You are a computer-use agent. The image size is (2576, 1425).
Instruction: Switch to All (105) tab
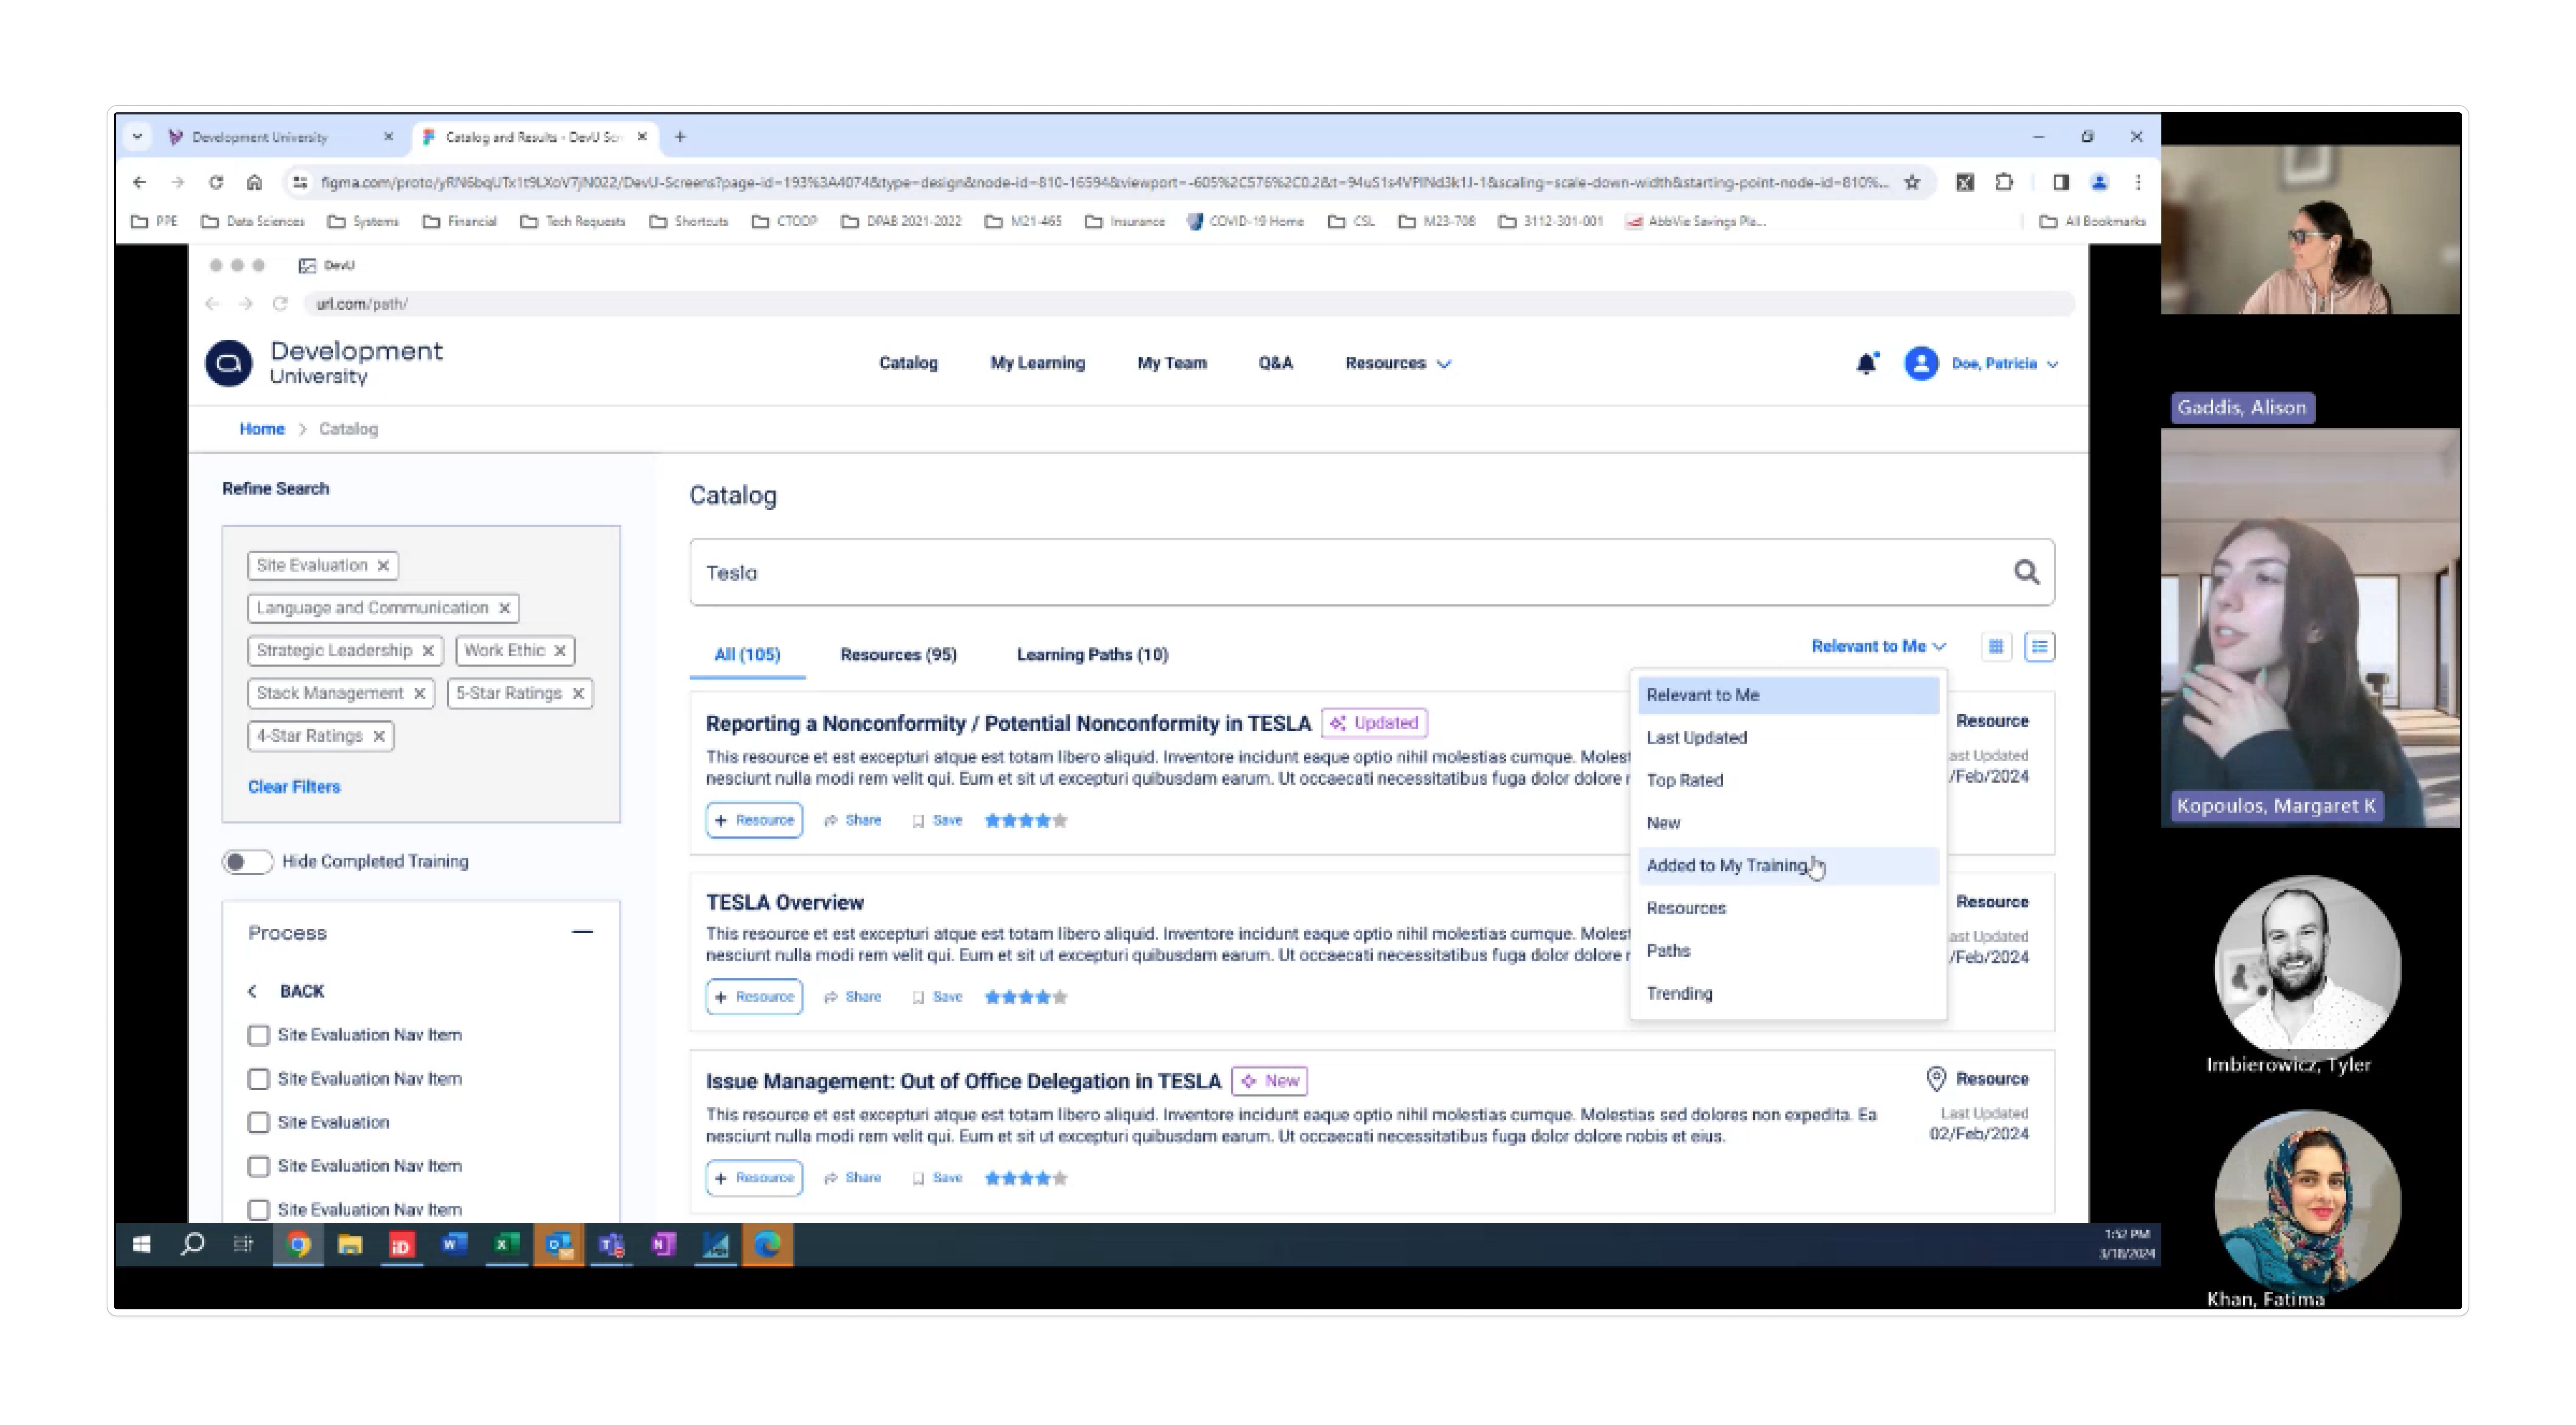coord(747,655)
